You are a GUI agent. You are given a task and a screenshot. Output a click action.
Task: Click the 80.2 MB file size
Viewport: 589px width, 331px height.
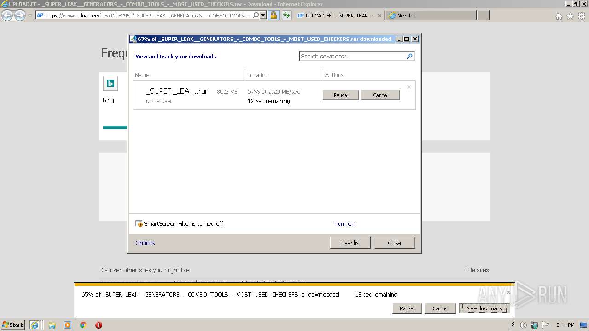tap(227, 91)
